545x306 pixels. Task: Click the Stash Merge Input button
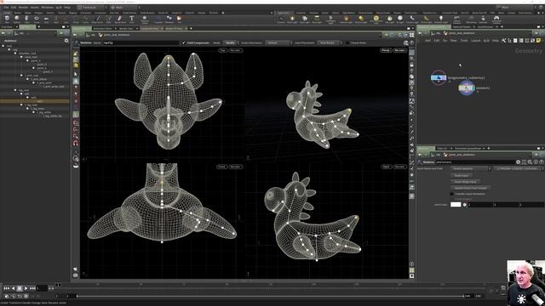pyautogui.click(x=466, y=182)
